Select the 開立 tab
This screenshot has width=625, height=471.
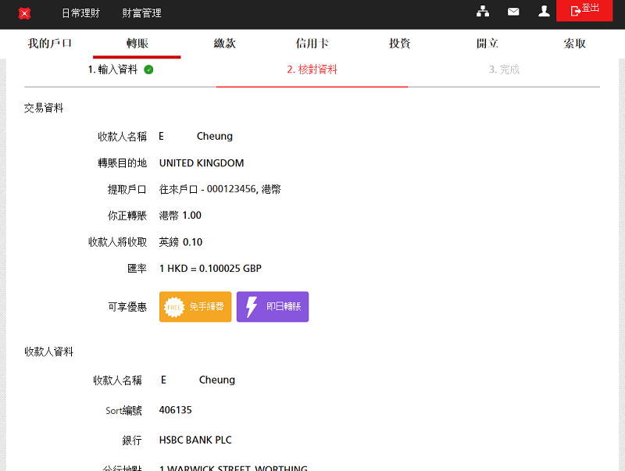487,44
